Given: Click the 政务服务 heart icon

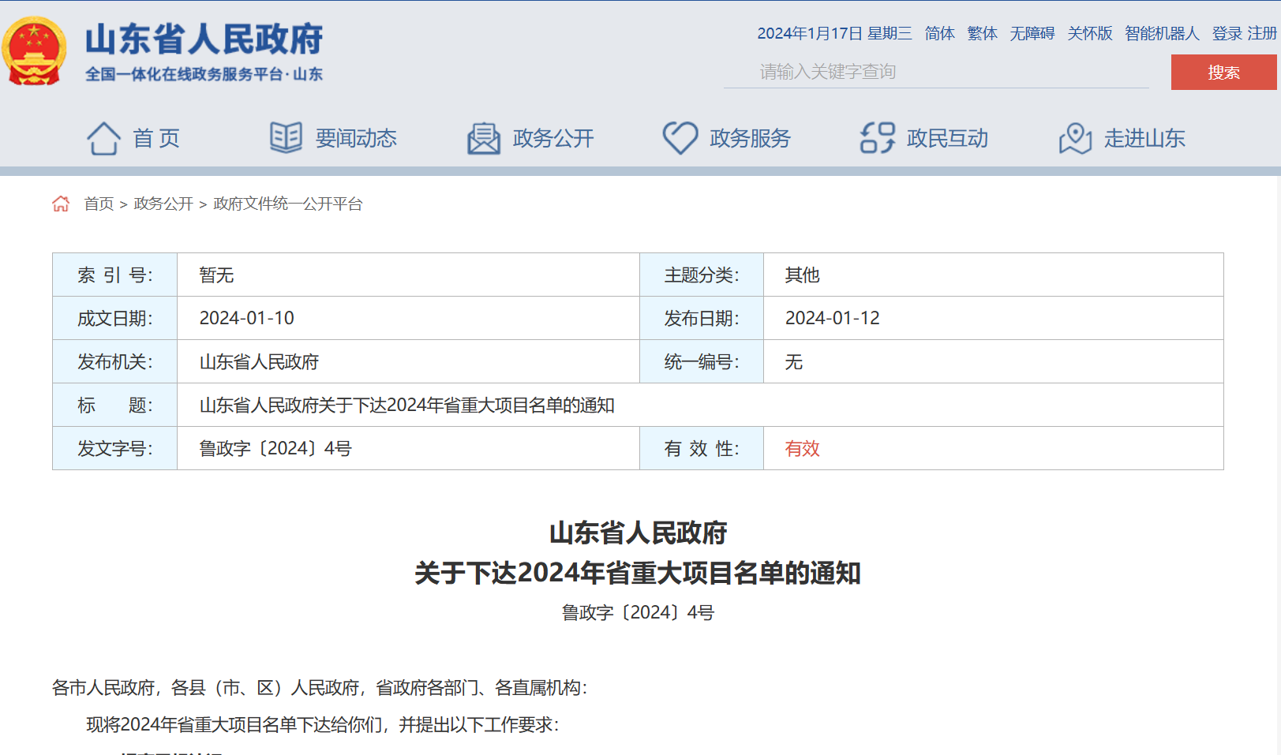Looking at the screenshot, I should (680, 136).
